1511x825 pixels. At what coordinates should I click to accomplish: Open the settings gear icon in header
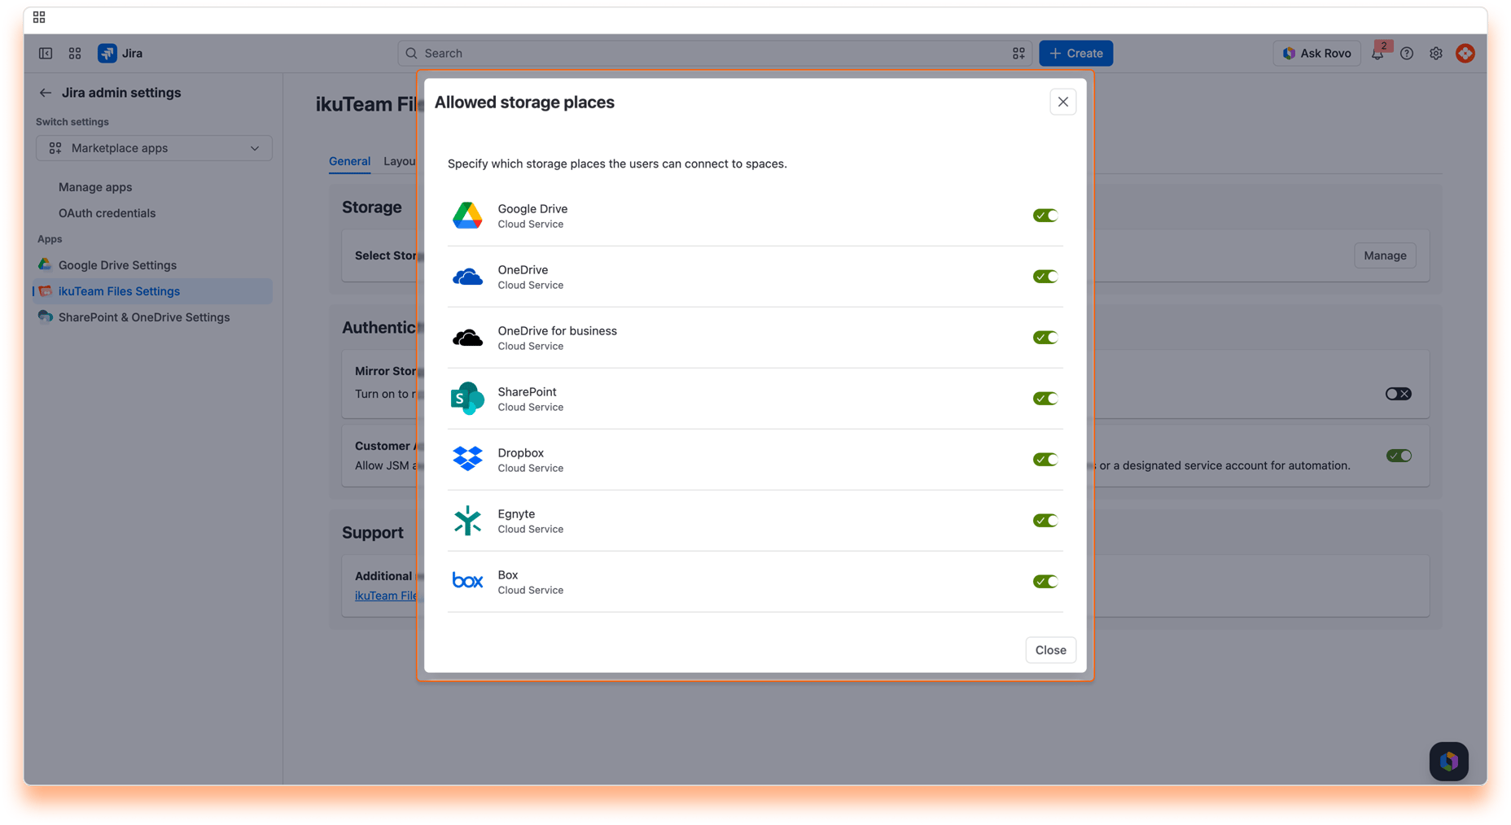(x=1436, y=54)
